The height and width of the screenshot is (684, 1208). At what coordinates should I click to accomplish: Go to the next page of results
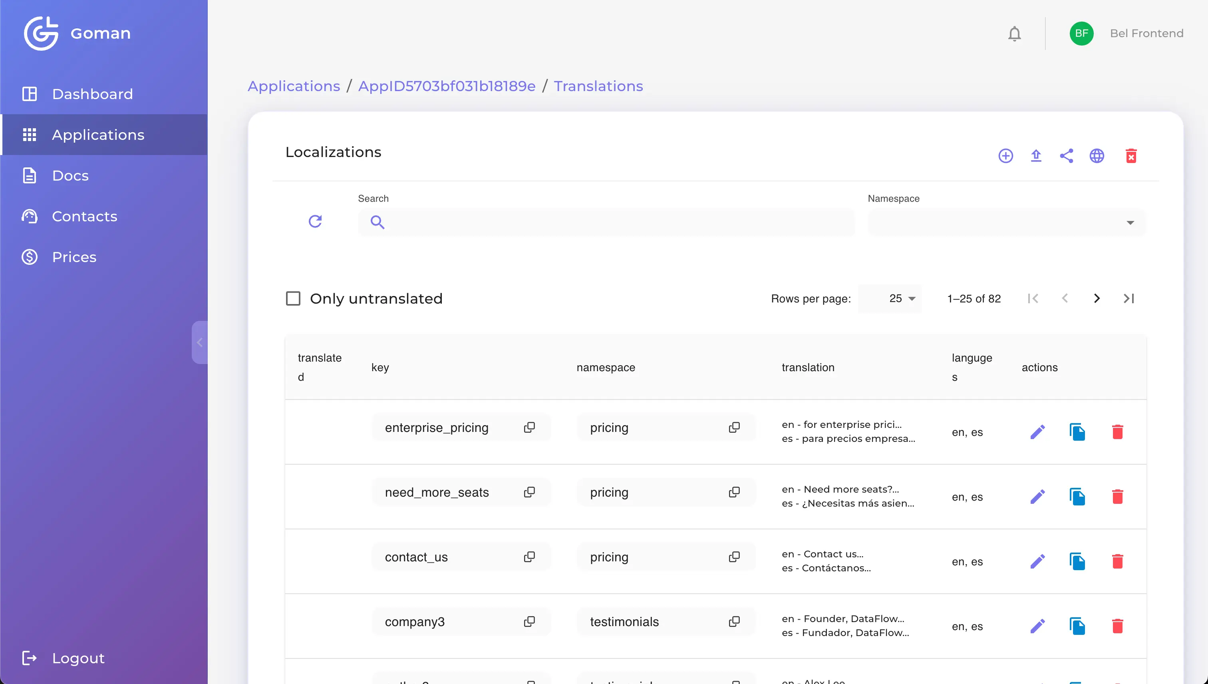pyautogui.click(x=1097, y=298)
